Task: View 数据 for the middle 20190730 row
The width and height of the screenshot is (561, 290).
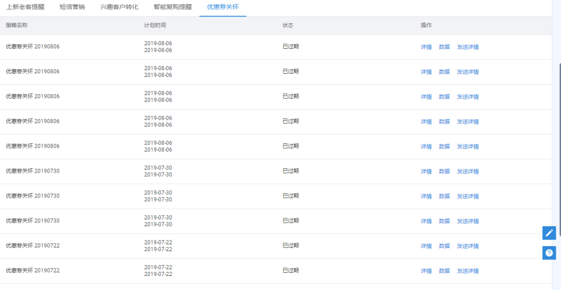Action: 444,196
